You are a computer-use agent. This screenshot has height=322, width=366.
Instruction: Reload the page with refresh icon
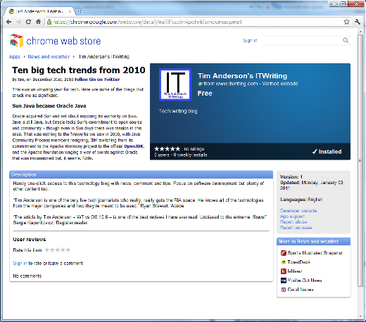[28, 22]
